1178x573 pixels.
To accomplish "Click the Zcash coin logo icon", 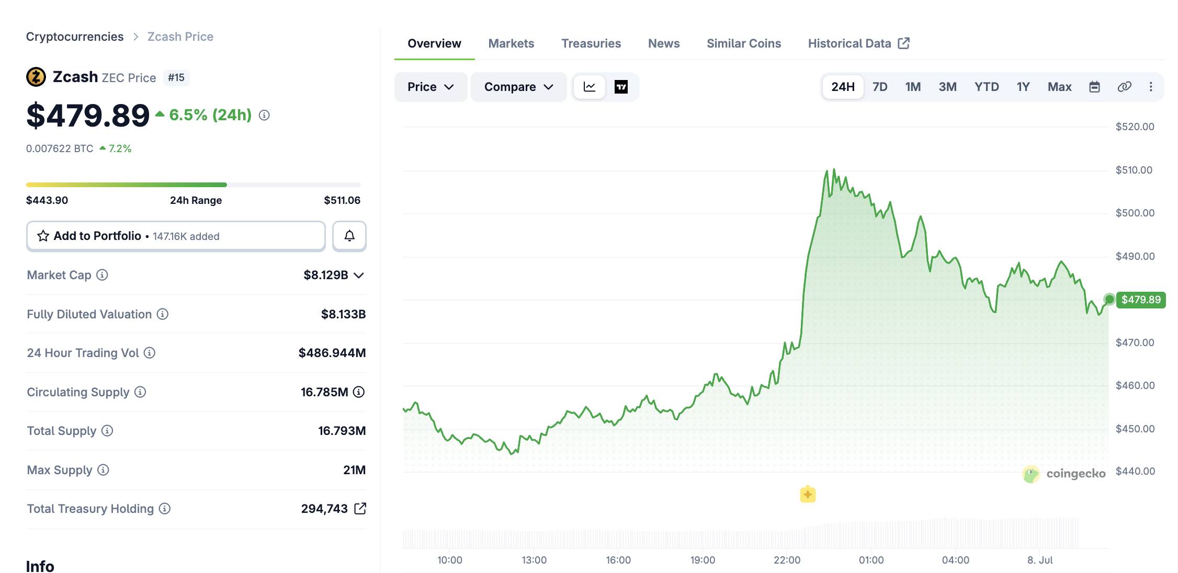I will point(36,77).
